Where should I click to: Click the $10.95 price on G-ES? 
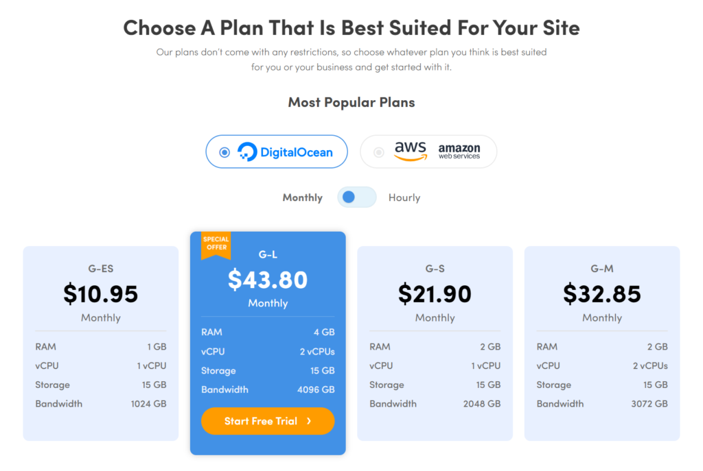pos(100,293)
